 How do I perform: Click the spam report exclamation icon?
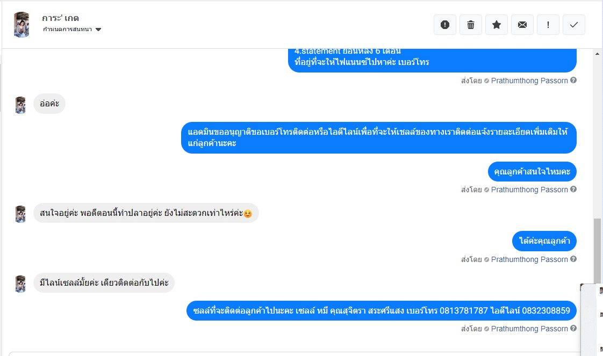tap(445, 25)
